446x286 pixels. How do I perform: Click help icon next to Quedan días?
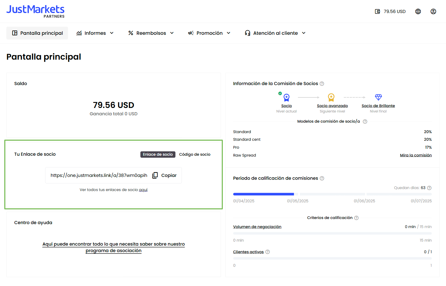point(429,188)
